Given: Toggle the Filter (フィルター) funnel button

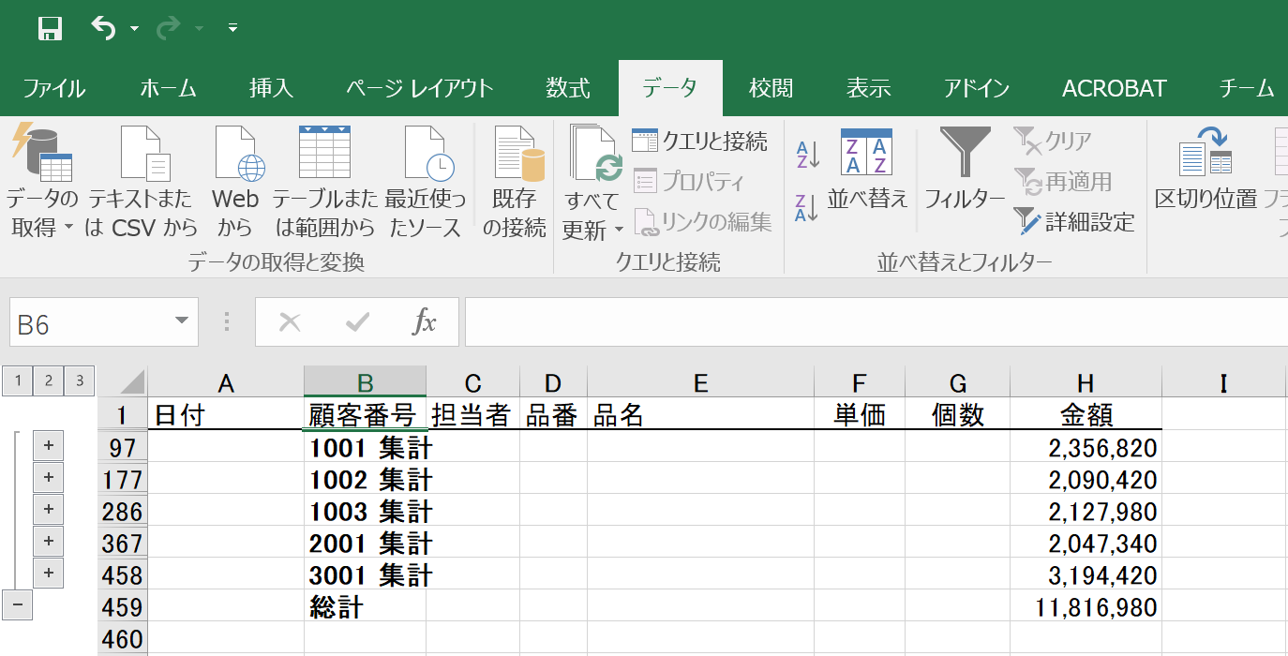Looking at the screenshot, I should 965,155.
